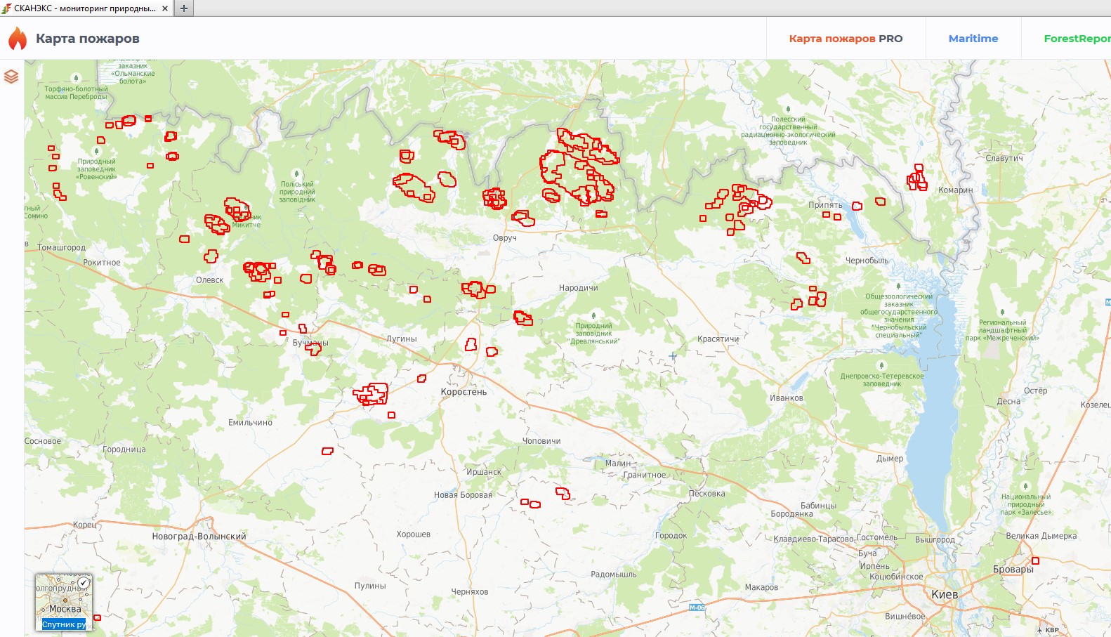Click the flame logo icon
The height and width of the screenshot is (637, 1111).
(x=18, y=39)
